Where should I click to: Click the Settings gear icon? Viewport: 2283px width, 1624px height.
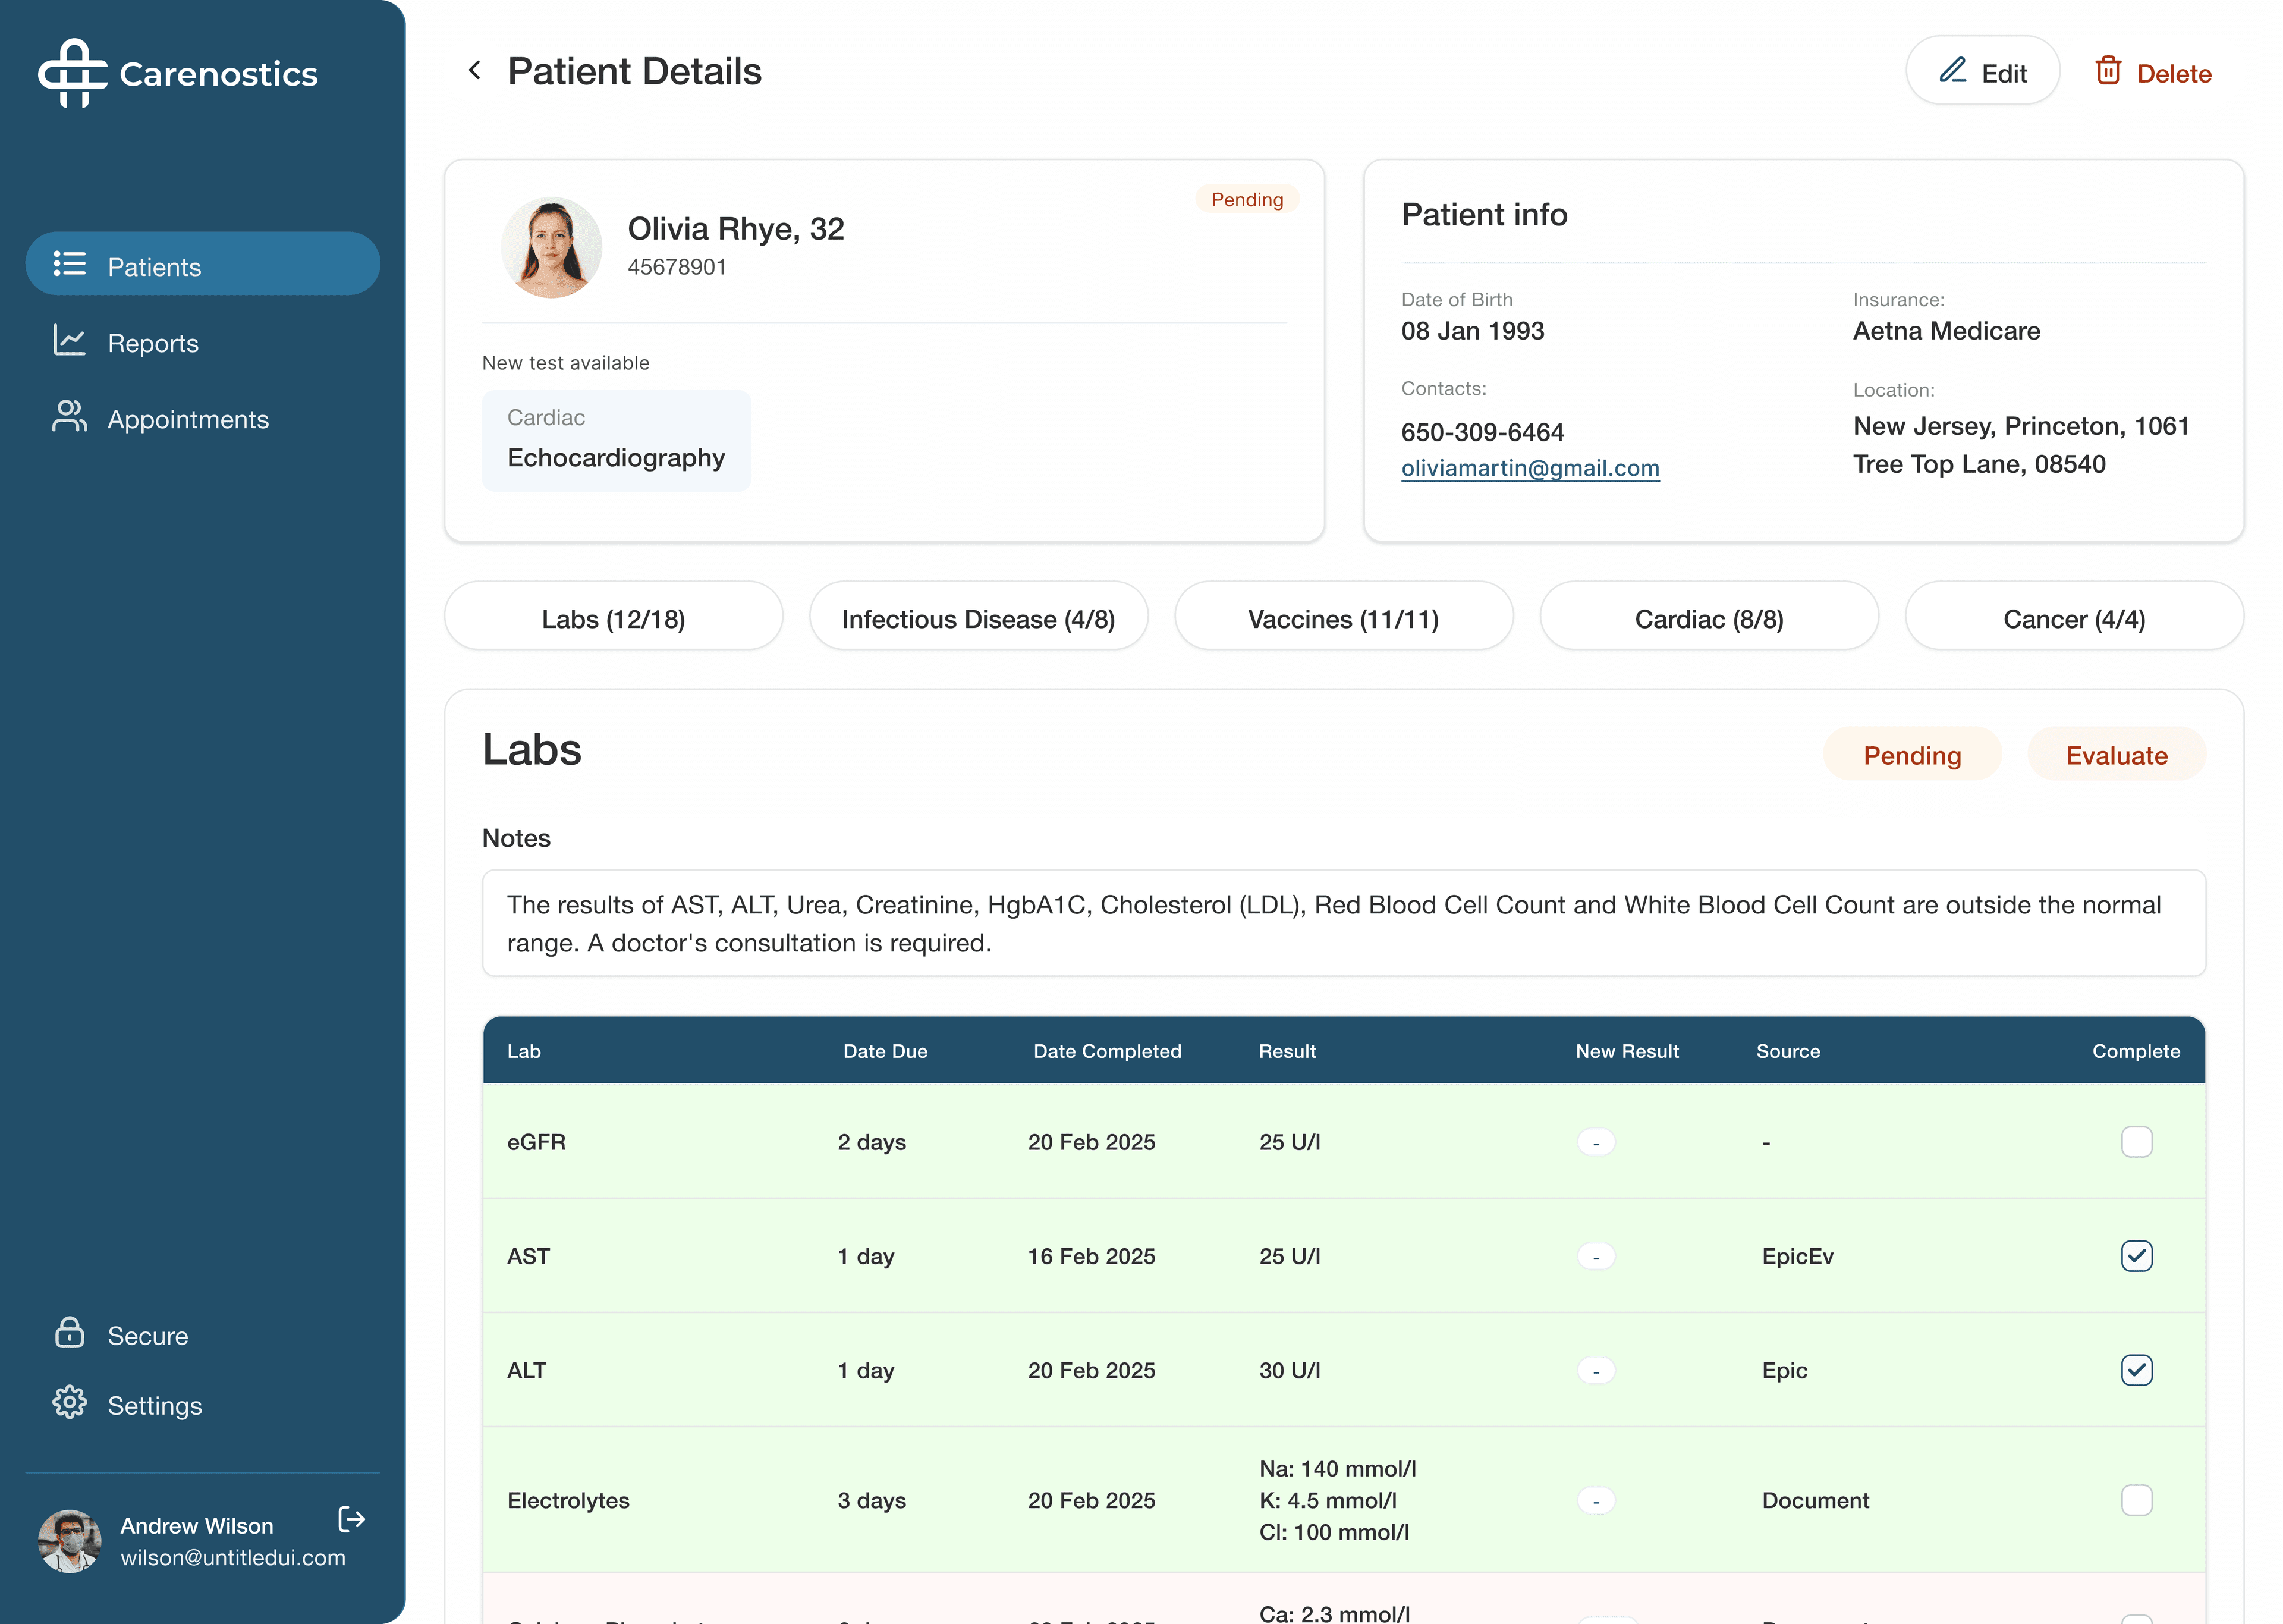pos(69,1403)
